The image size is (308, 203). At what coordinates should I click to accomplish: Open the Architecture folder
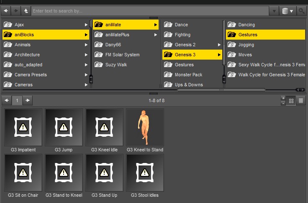click(x=46, y=55)
